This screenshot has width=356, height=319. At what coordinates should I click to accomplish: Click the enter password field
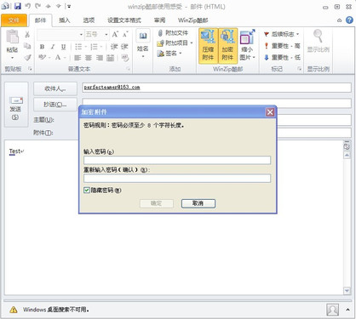(x=177, y=160)
